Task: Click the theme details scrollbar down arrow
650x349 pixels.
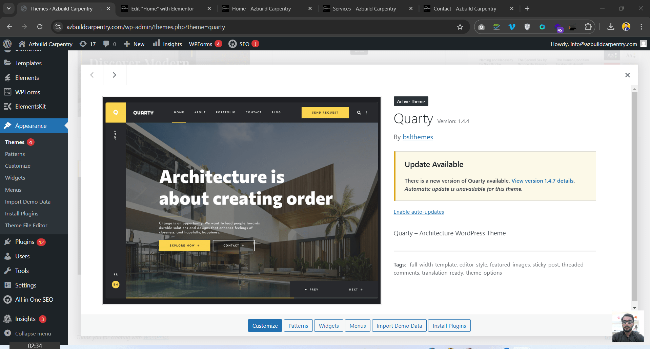Action: 634,308
